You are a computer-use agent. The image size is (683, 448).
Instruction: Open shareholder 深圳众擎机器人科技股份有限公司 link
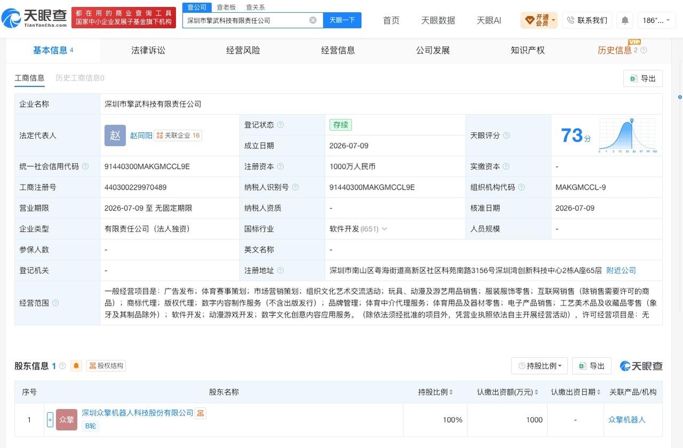point(137,413)
